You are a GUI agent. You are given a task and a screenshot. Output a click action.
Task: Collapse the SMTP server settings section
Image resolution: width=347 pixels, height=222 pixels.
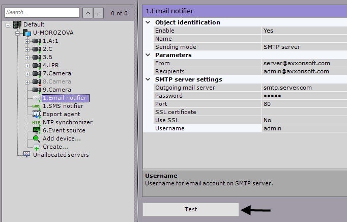click(x=148, y=79)
